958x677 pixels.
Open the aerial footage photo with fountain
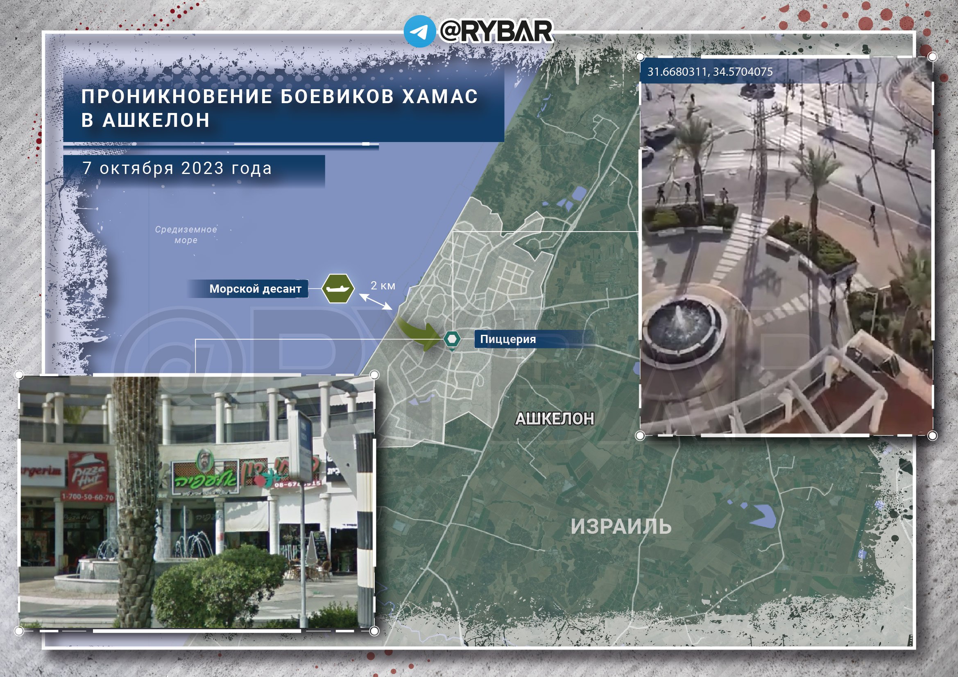[x=786, y=246]
